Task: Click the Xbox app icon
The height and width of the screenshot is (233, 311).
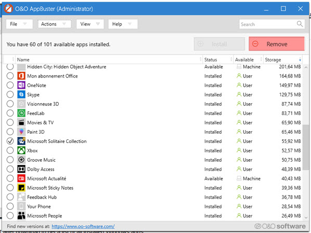Action: point(21,150)
